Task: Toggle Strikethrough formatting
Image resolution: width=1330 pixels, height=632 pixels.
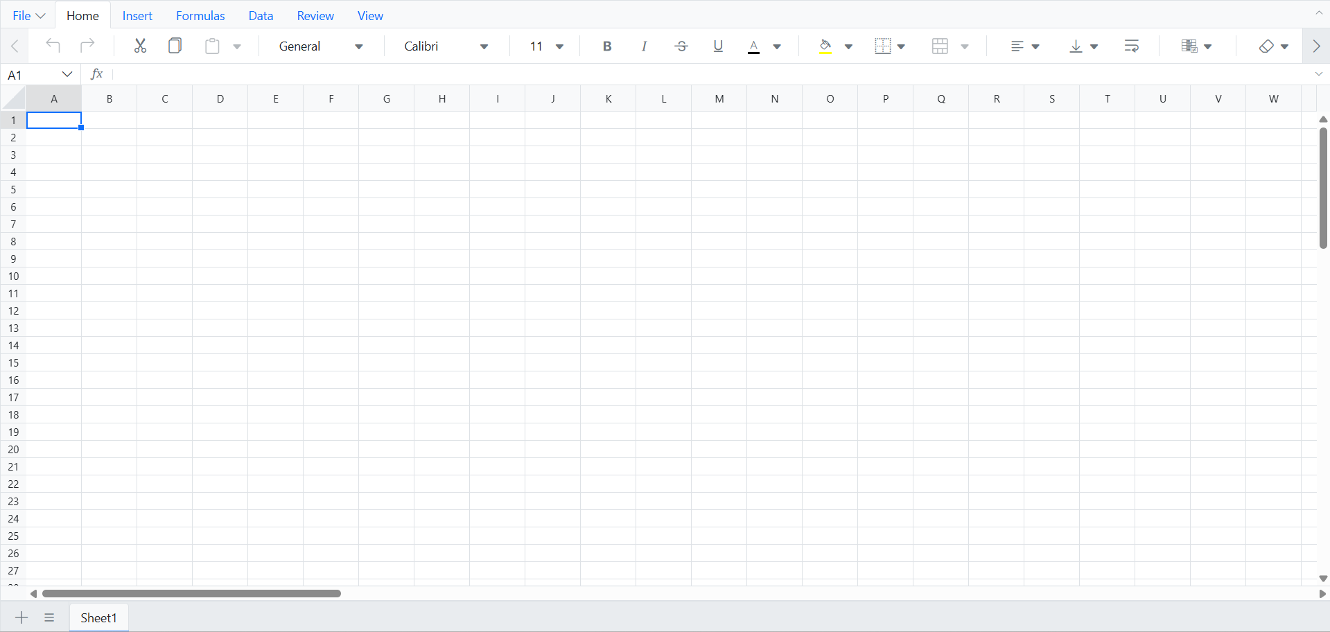Action: coord(681,46)
